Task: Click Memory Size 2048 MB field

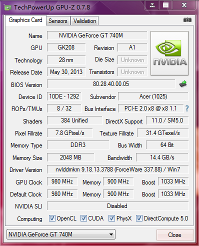Action: [x=70, y=157]
